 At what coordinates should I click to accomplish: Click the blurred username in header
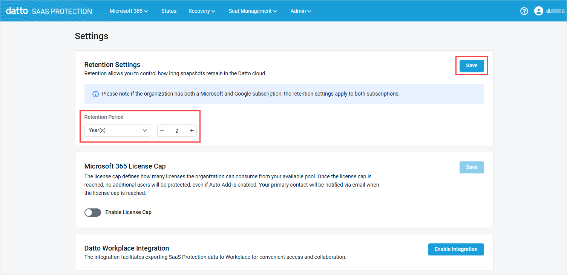tap(555, 11)
